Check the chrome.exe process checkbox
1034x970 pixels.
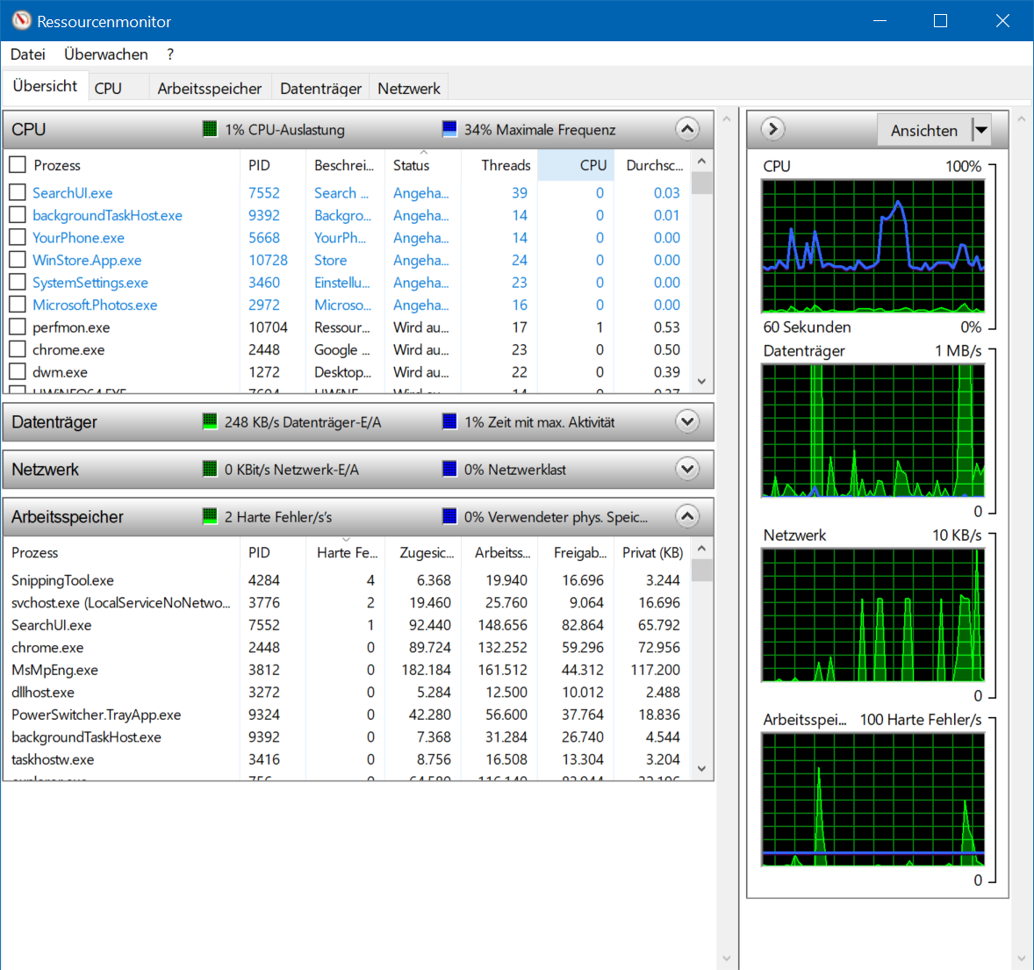click(18, 349)
